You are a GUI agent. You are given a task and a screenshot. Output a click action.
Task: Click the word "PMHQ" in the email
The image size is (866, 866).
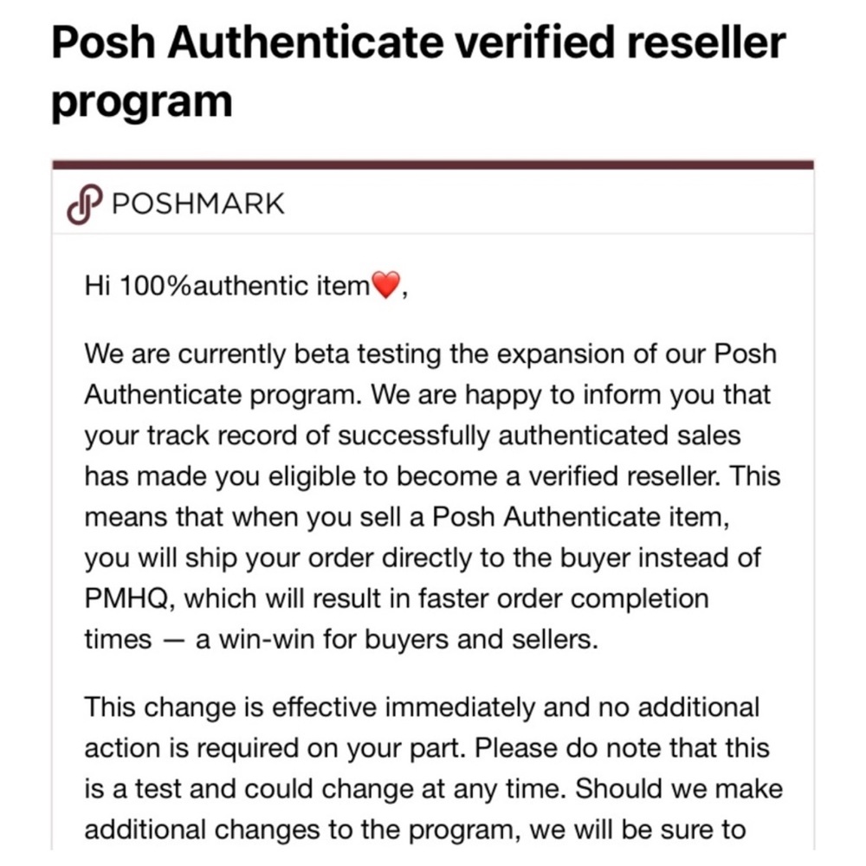(127, 598)
